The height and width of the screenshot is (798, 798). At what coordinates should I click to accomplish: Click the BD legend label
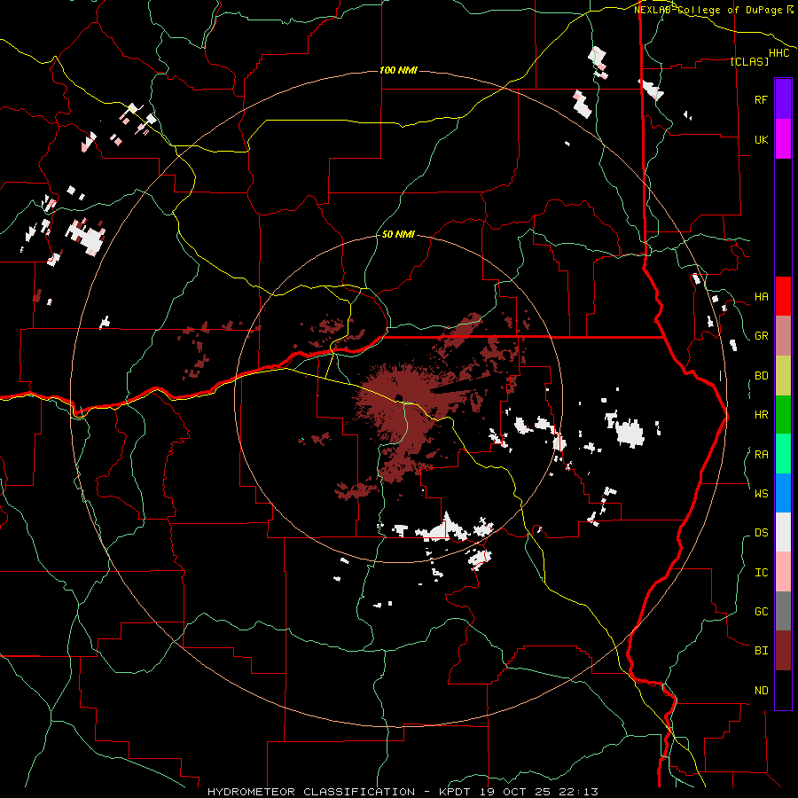[761, 376]
